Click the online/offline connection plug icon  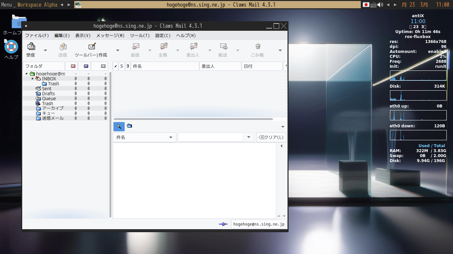(x=223, y=224)
